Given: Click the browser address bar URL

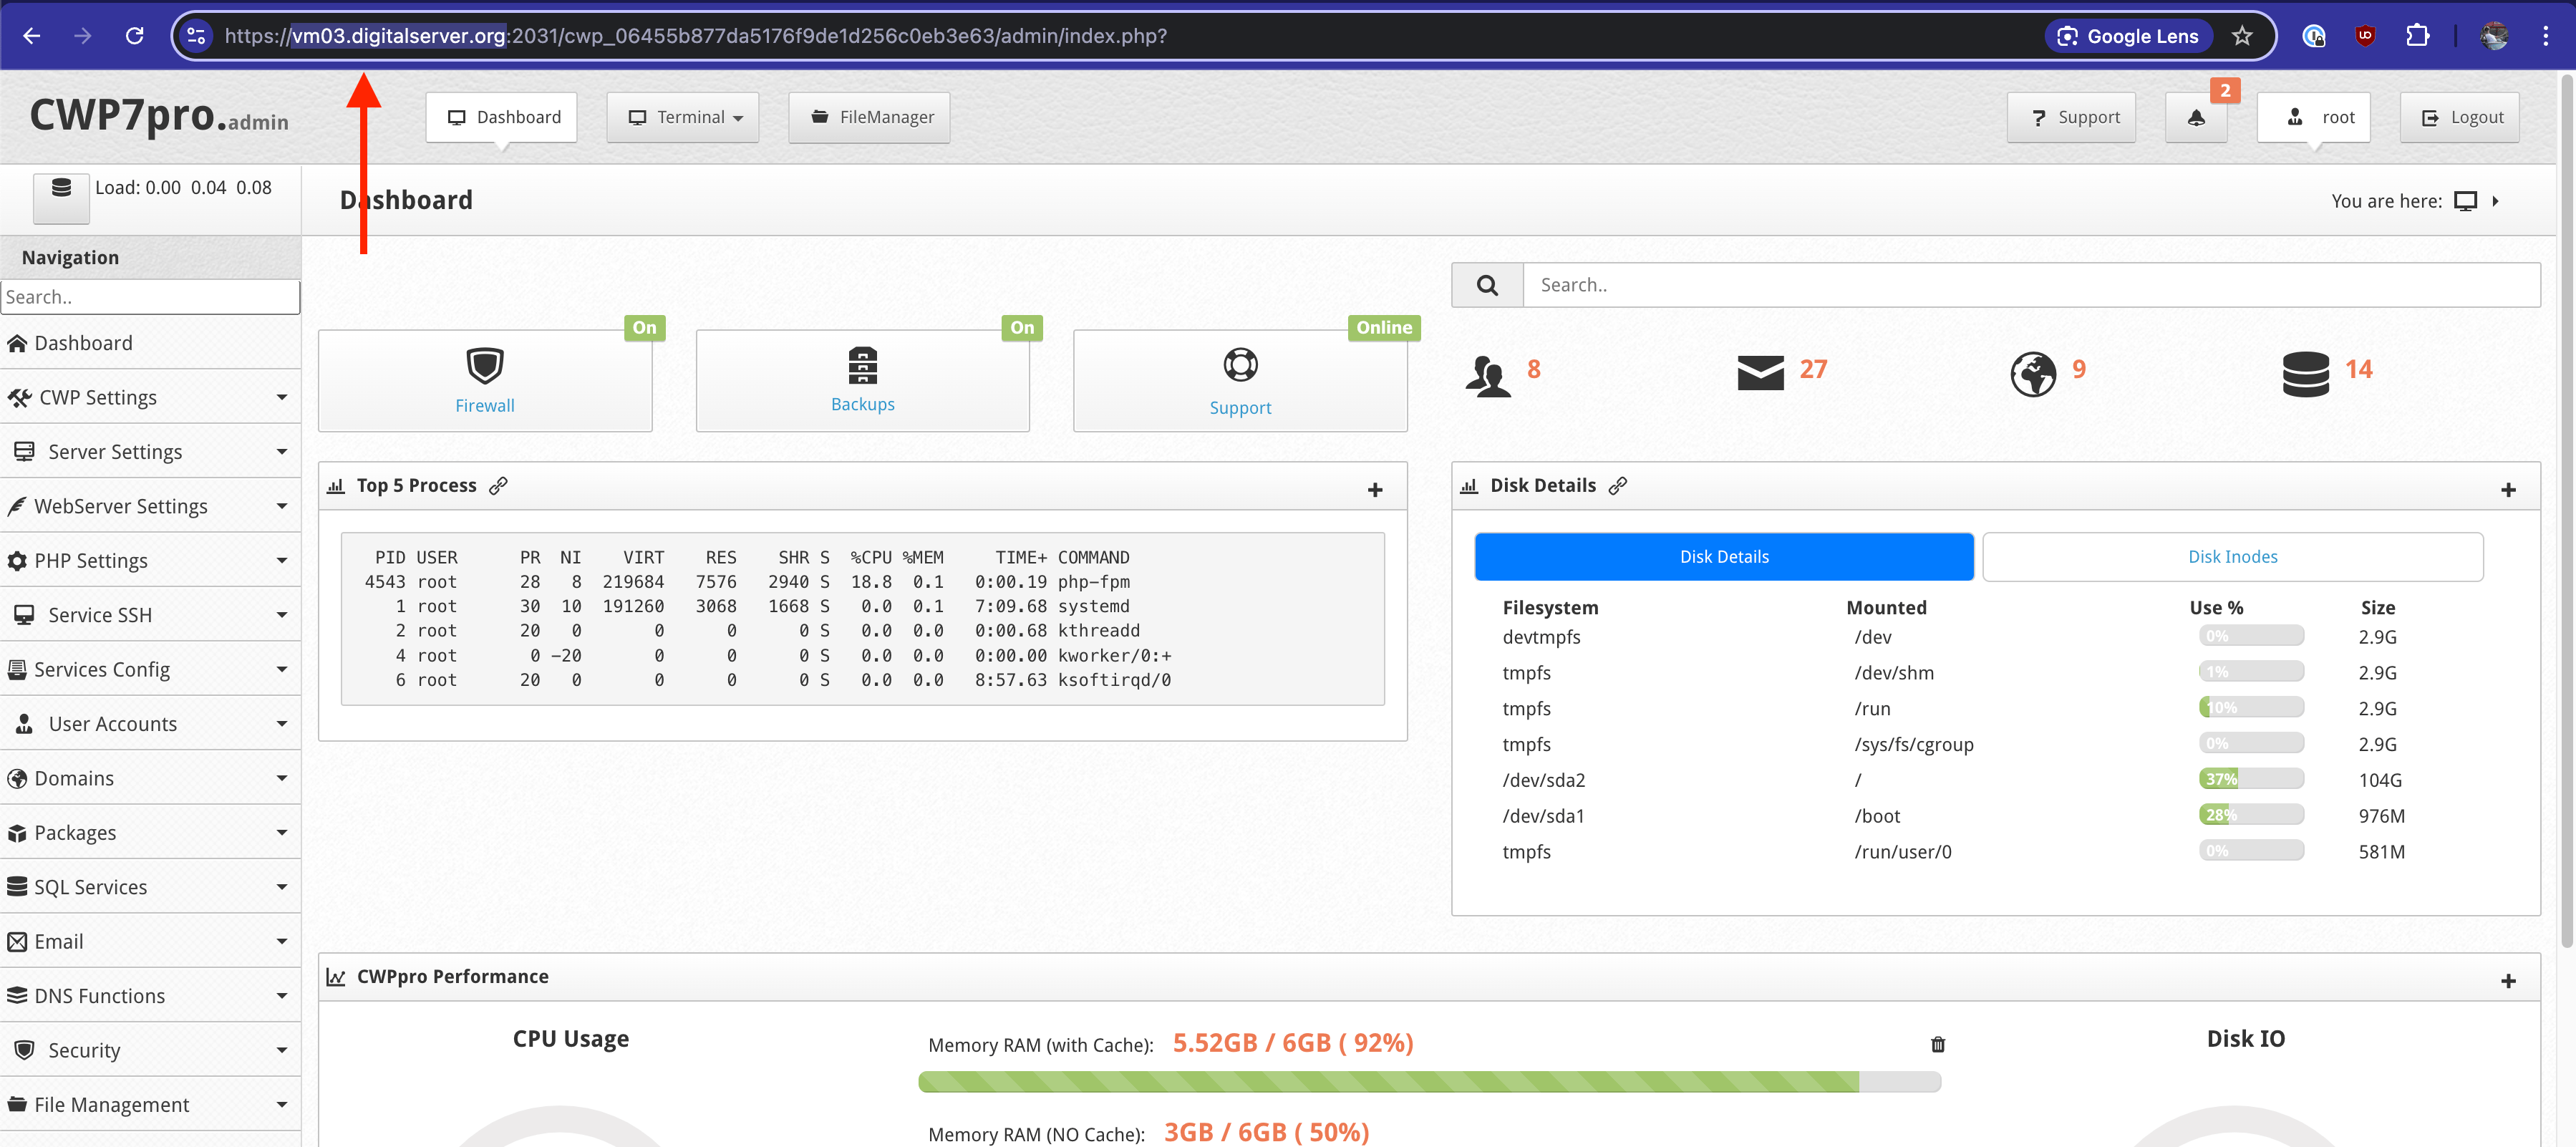Looking at the screenshot, I should point(696,36).
